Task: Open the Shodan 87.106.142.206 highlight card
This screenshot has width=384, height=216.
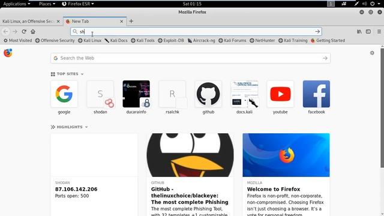Action: coord(94,175)
